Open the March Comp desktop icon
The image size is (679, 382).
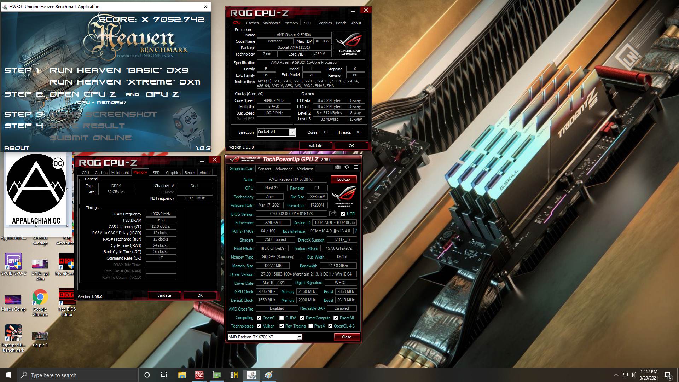click(13, 303)
